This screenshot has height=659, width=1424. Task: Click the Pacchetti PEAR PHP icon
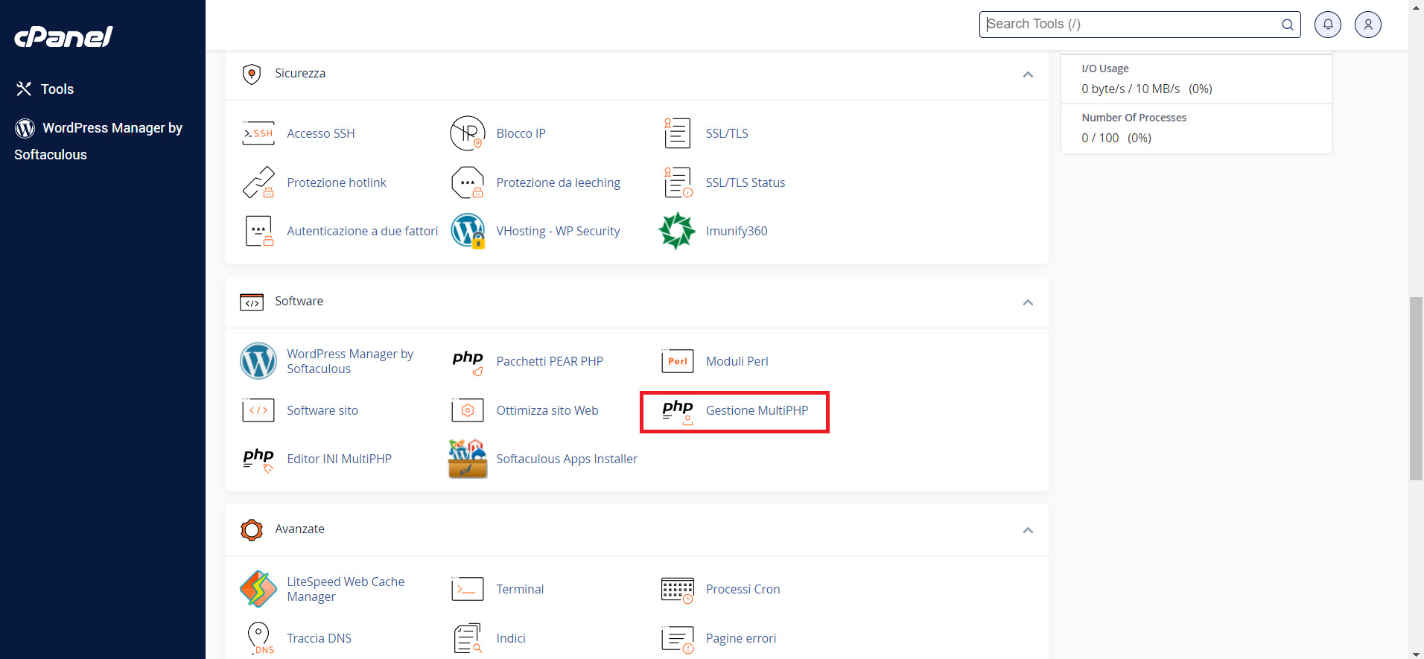click(x=468, y=361)
